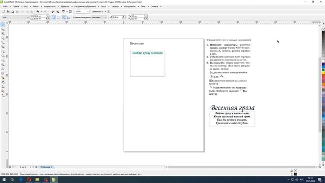The width and height of the screenshot is (325, 183).
Task: Select the Eyedropper tool in the toolbox
Action: 3,82
